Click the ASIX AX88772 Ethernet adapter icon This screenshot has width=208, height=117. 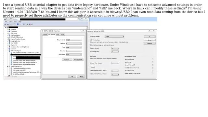tap(12, 53)
